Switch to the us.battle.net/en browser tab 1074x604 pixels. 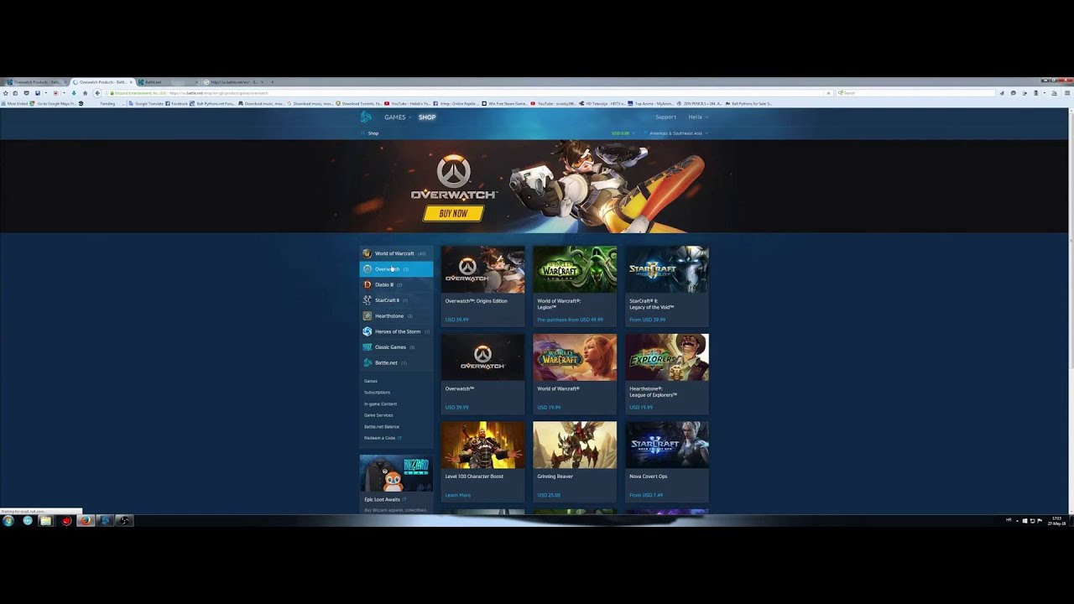[235, 82]
